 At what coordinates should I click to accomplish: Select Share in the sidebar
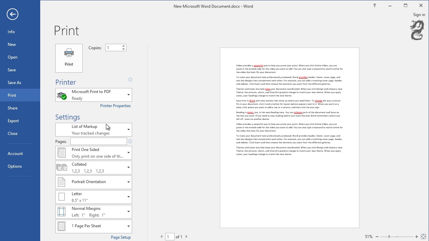(20, 108)
